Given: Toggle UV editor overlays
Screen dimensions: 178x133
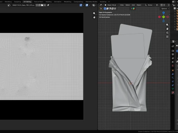Looking at the screenshot, I should (x=87, y=5).
